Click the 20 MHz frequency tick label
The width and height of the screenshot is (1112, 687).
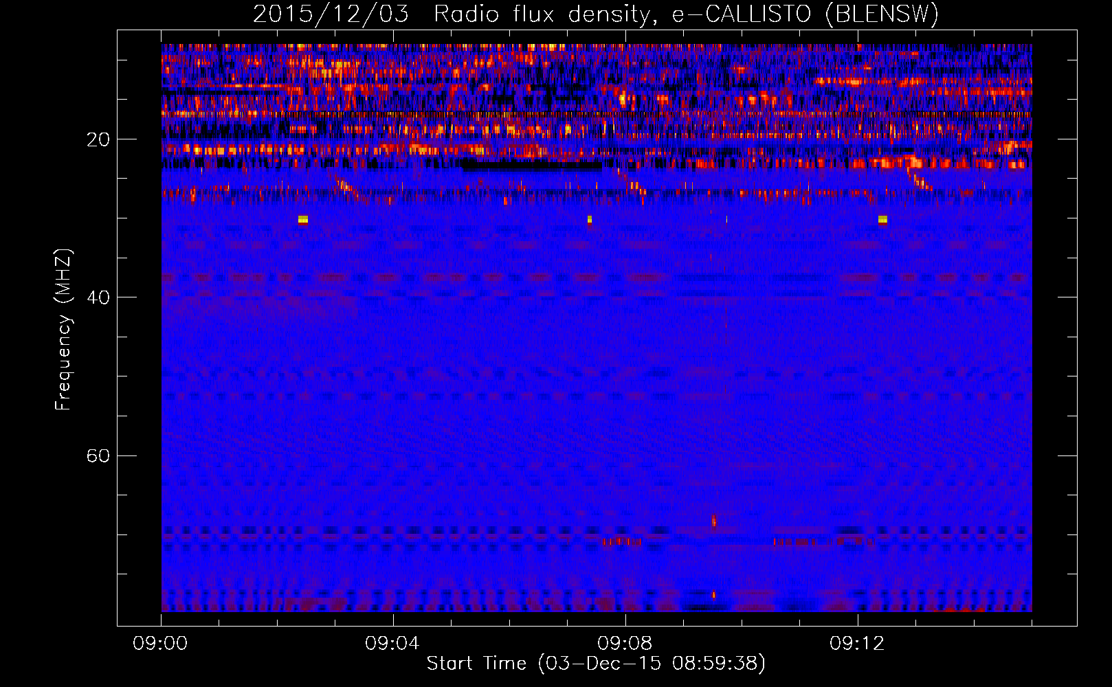pos(98,139)
